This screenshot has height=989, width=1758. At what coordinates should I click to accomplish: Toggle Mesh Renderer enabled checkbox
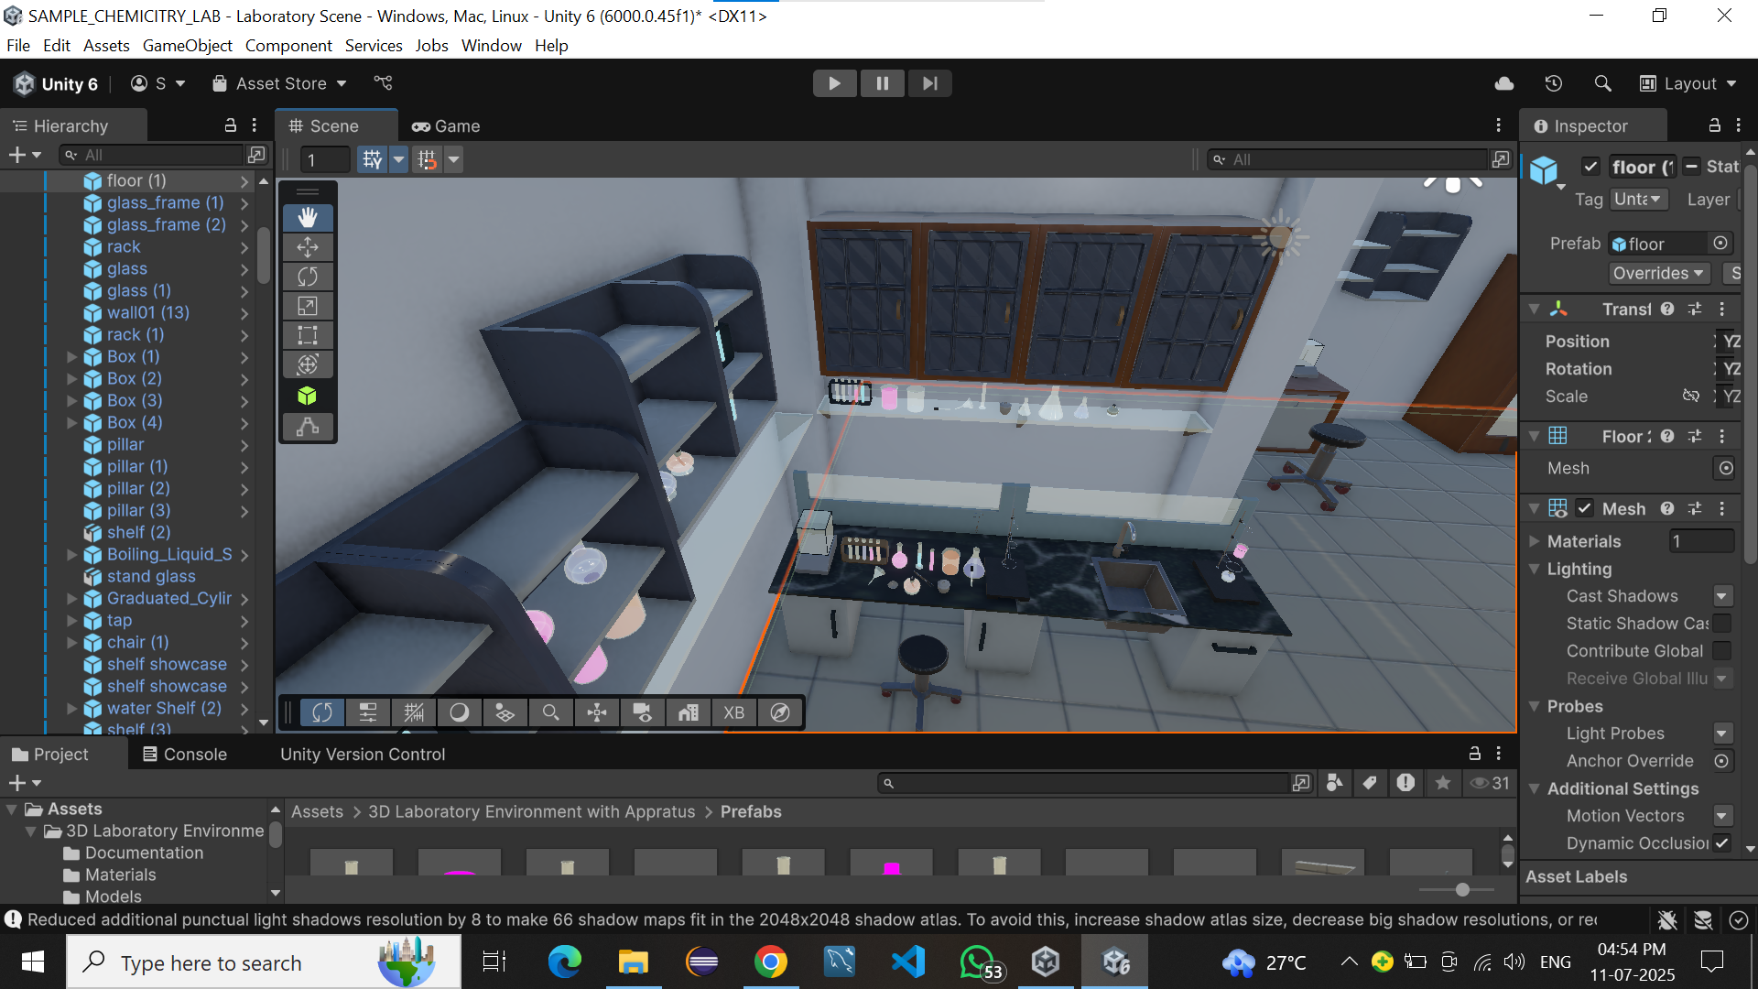[x=1585, y=508]
